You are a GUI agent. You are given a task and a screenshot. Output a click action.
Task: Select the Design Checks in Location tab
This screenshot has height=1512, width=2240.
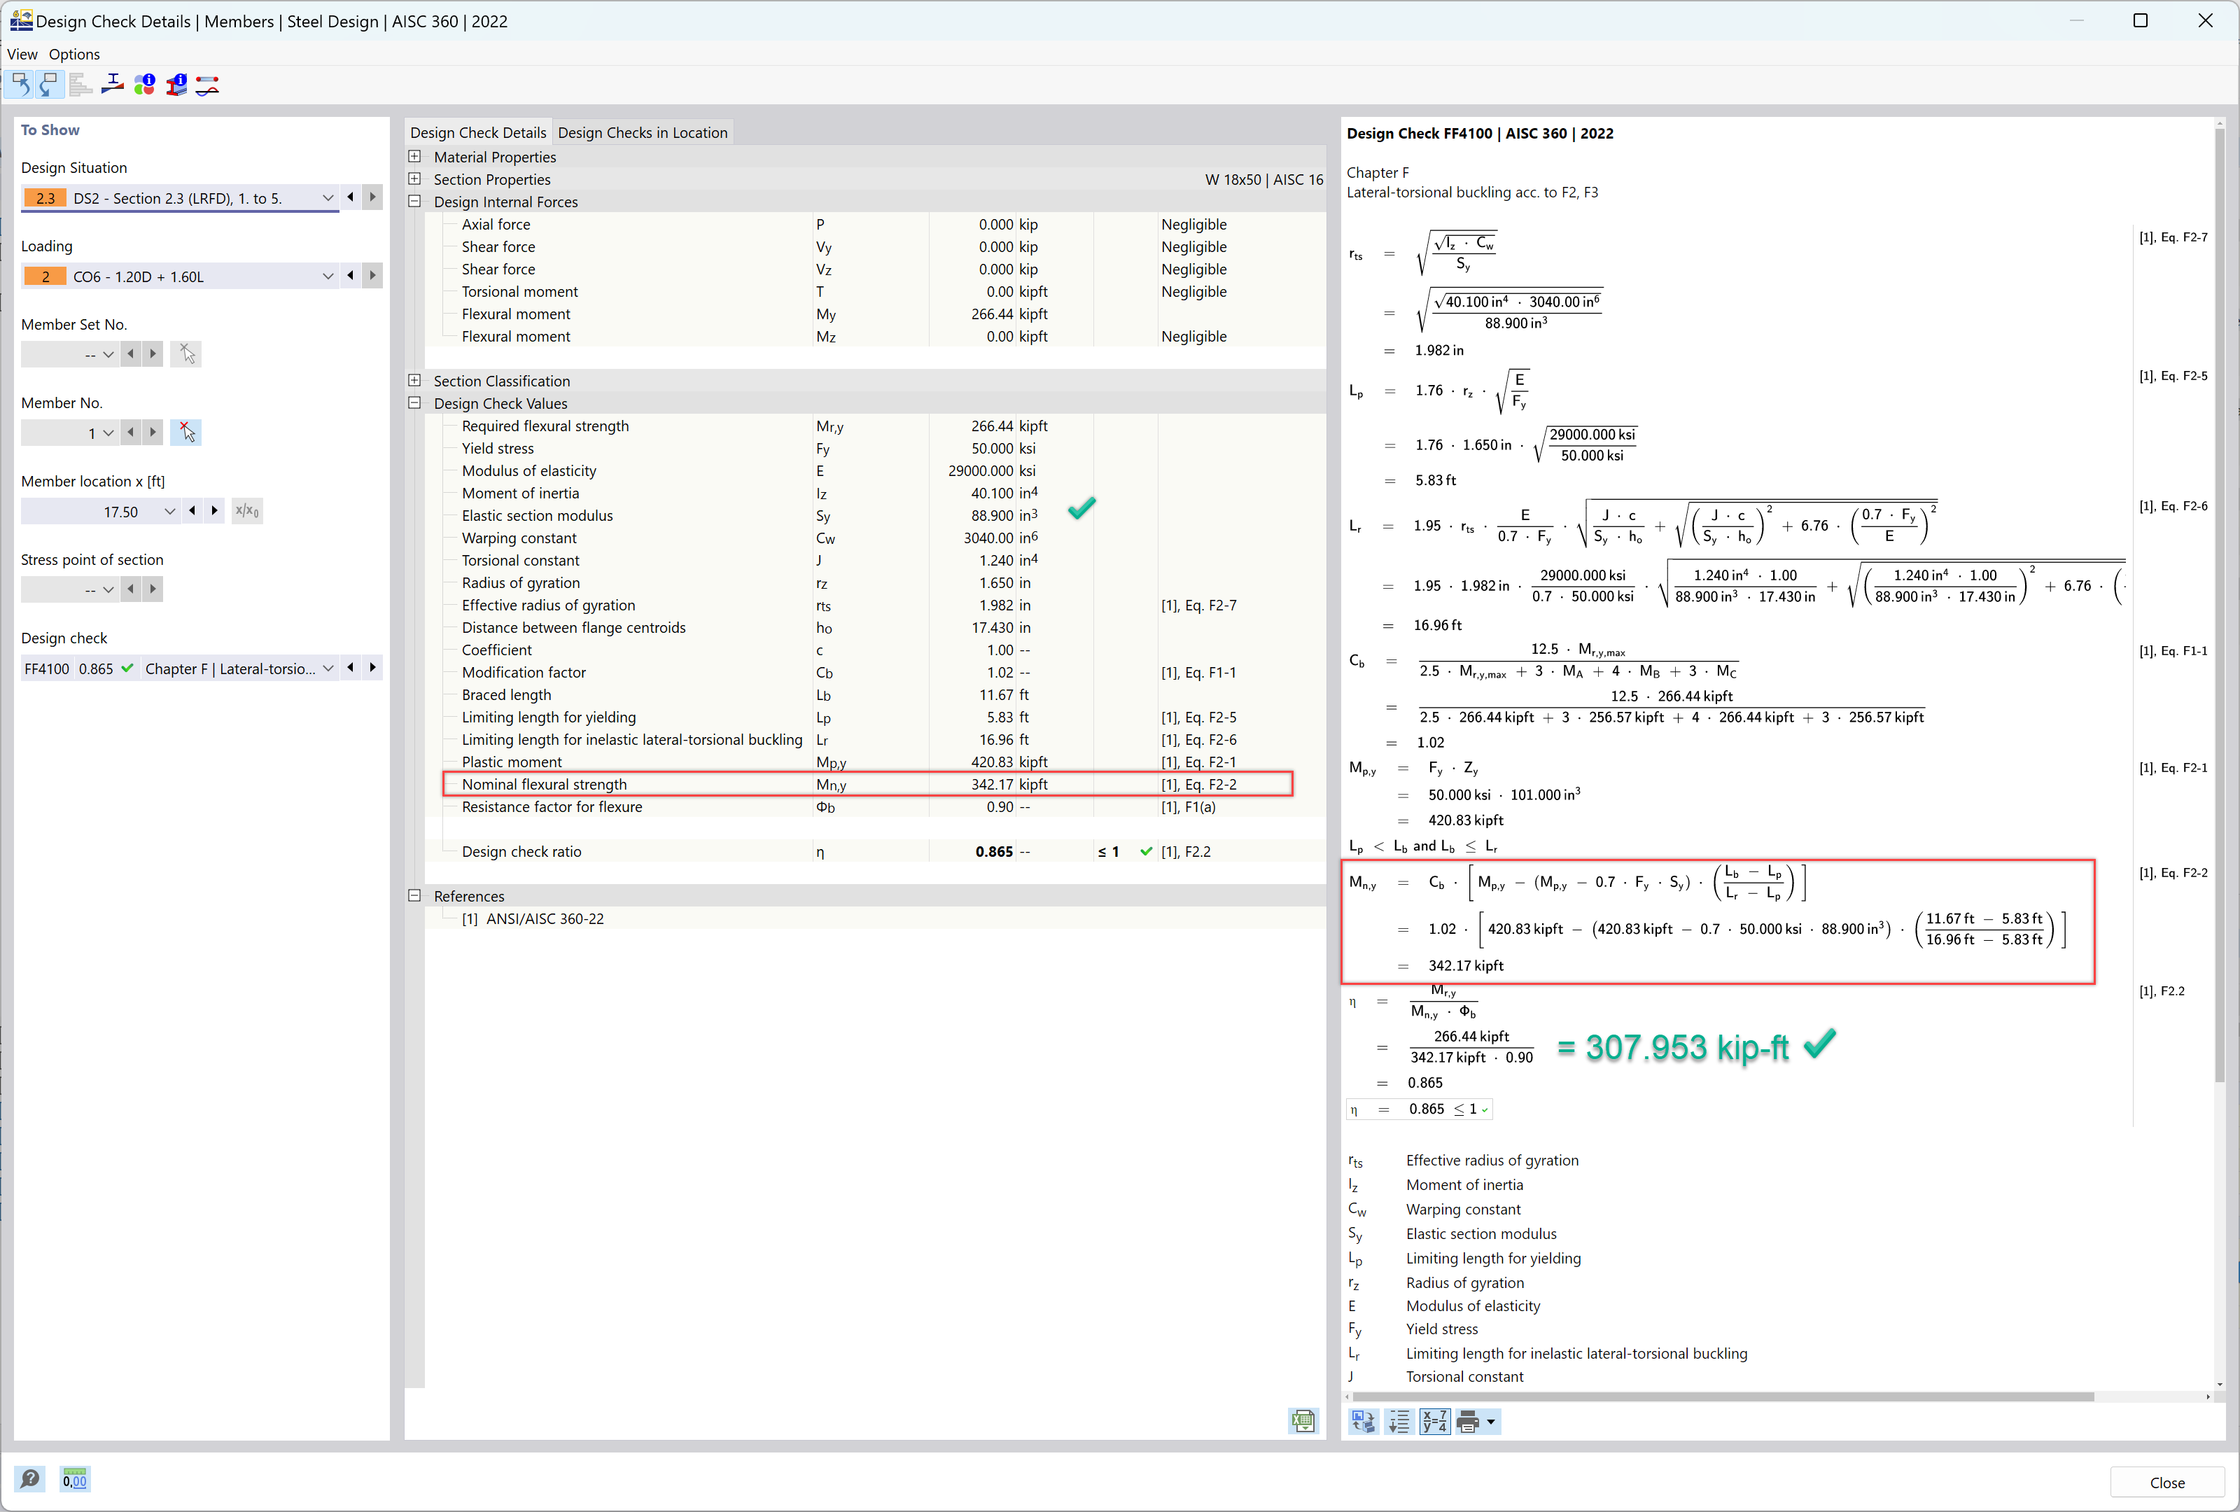[641, 132]
